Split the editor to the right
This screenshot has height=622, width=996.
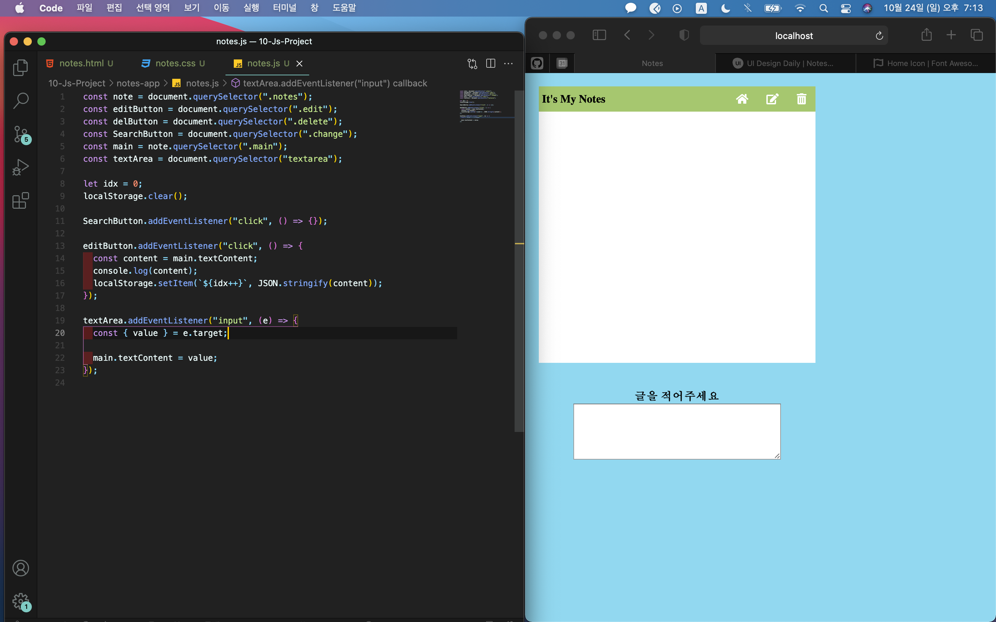pyautogui.click(x=491, y=63)
